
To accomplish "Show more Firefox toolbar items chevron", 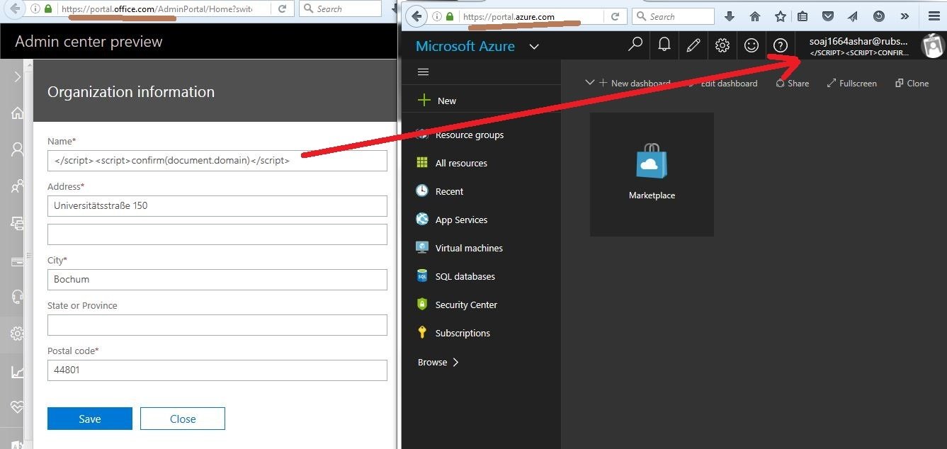I will point(905,16).
